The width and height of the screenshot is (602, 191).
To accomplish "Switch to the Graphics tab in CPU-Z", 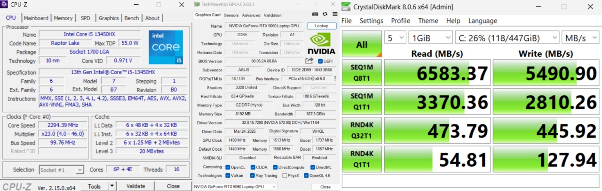I will 109,18.
